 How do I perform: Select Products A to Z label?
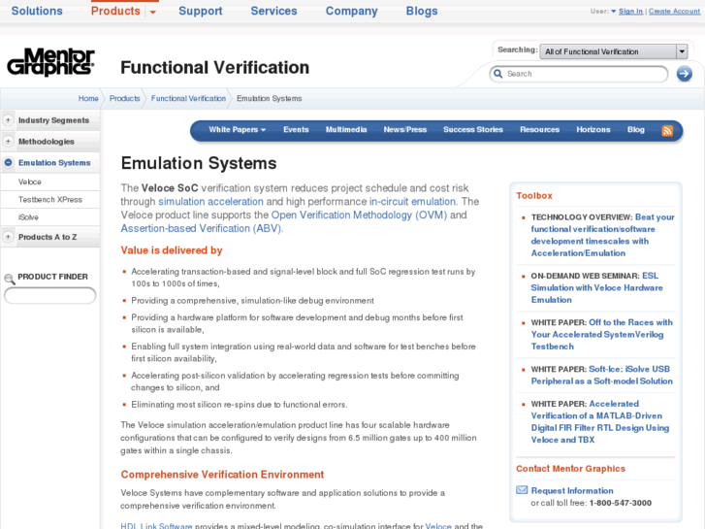[48, 237]
